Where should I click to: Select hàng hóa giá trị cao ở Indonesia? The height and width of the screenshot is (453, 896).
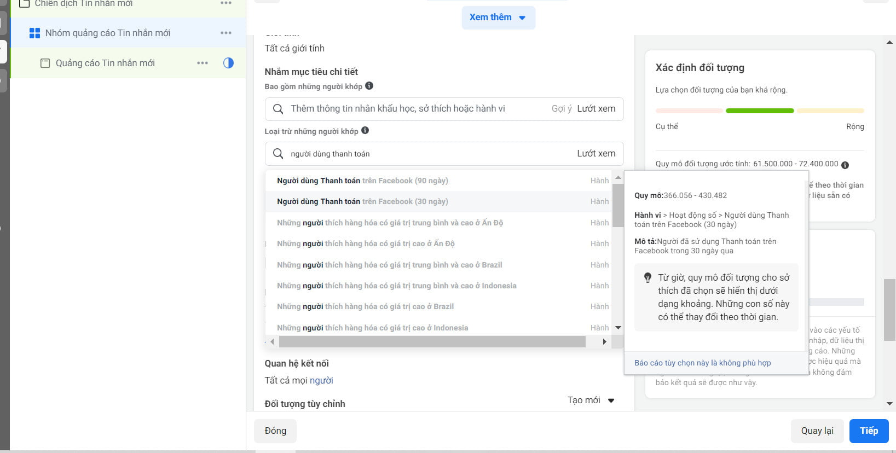click(x=438, y=327)
